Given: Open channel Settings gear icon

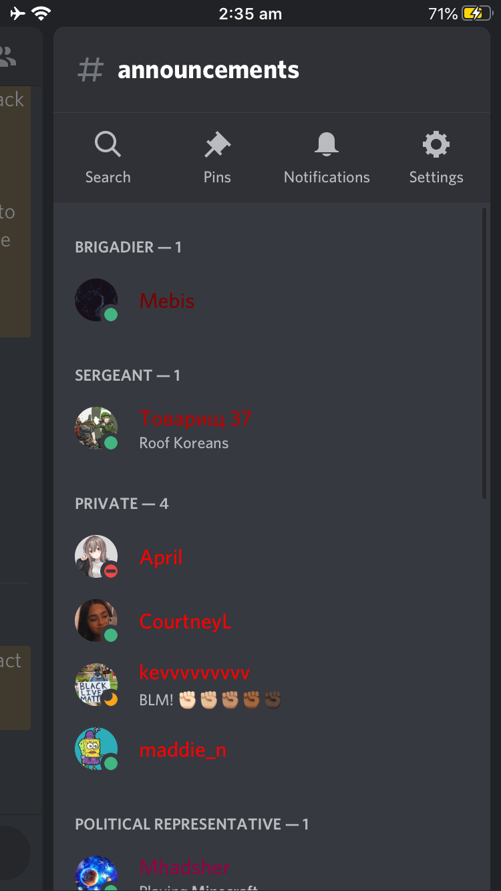Looking at the screenshot, I should pos(436,144).
